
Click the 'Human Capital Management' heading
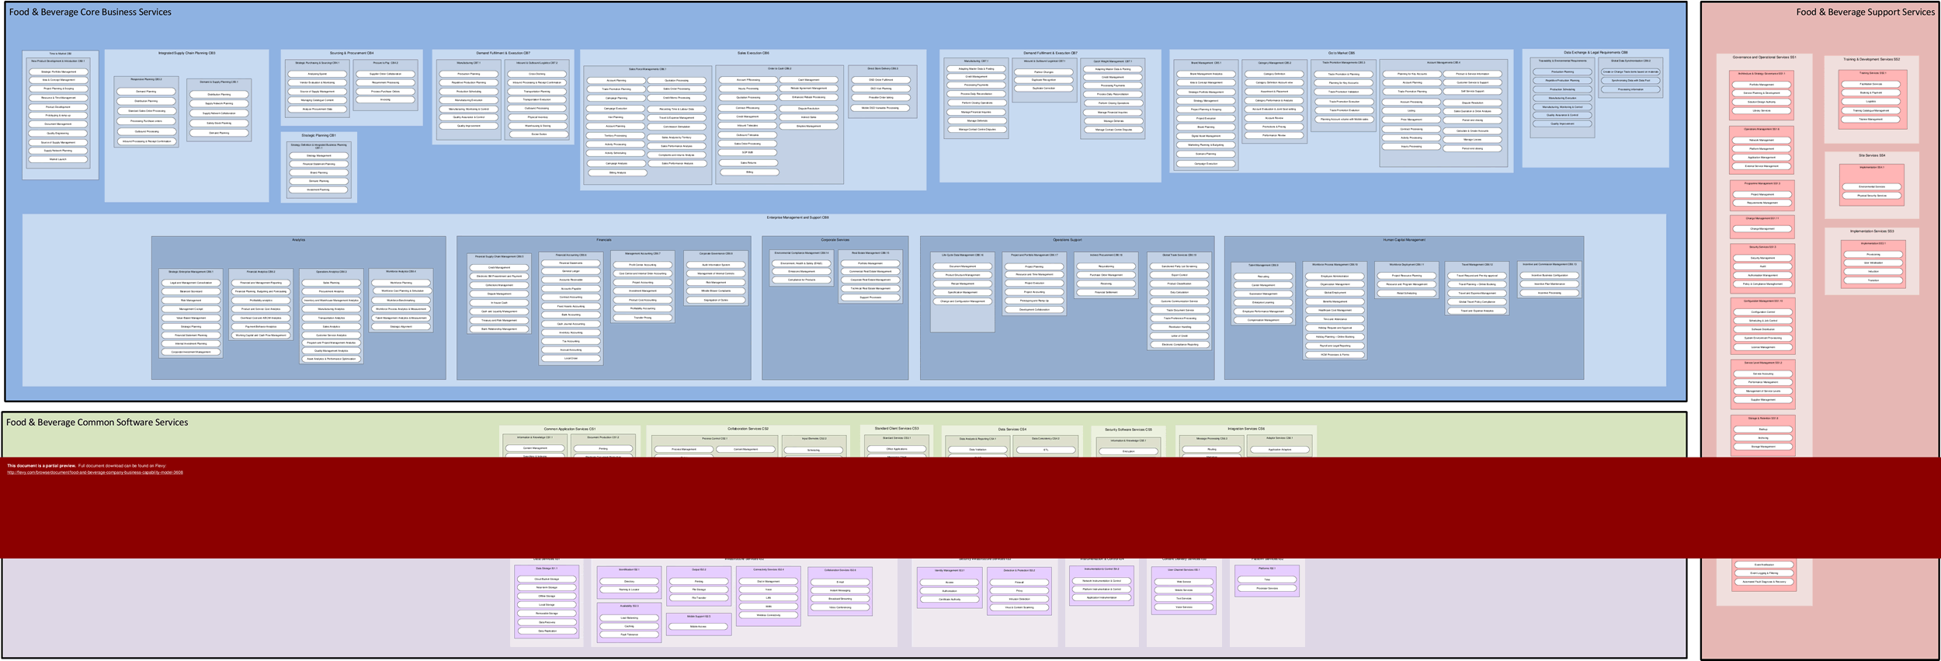(x=1404, y=240)
